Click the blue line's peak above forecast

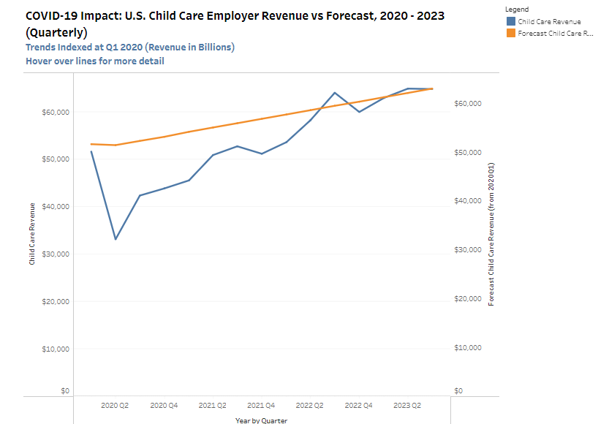(x=334, y=93)
